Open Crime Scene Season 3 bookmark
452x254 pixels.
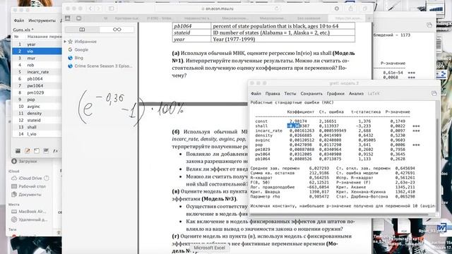[103, 66]
